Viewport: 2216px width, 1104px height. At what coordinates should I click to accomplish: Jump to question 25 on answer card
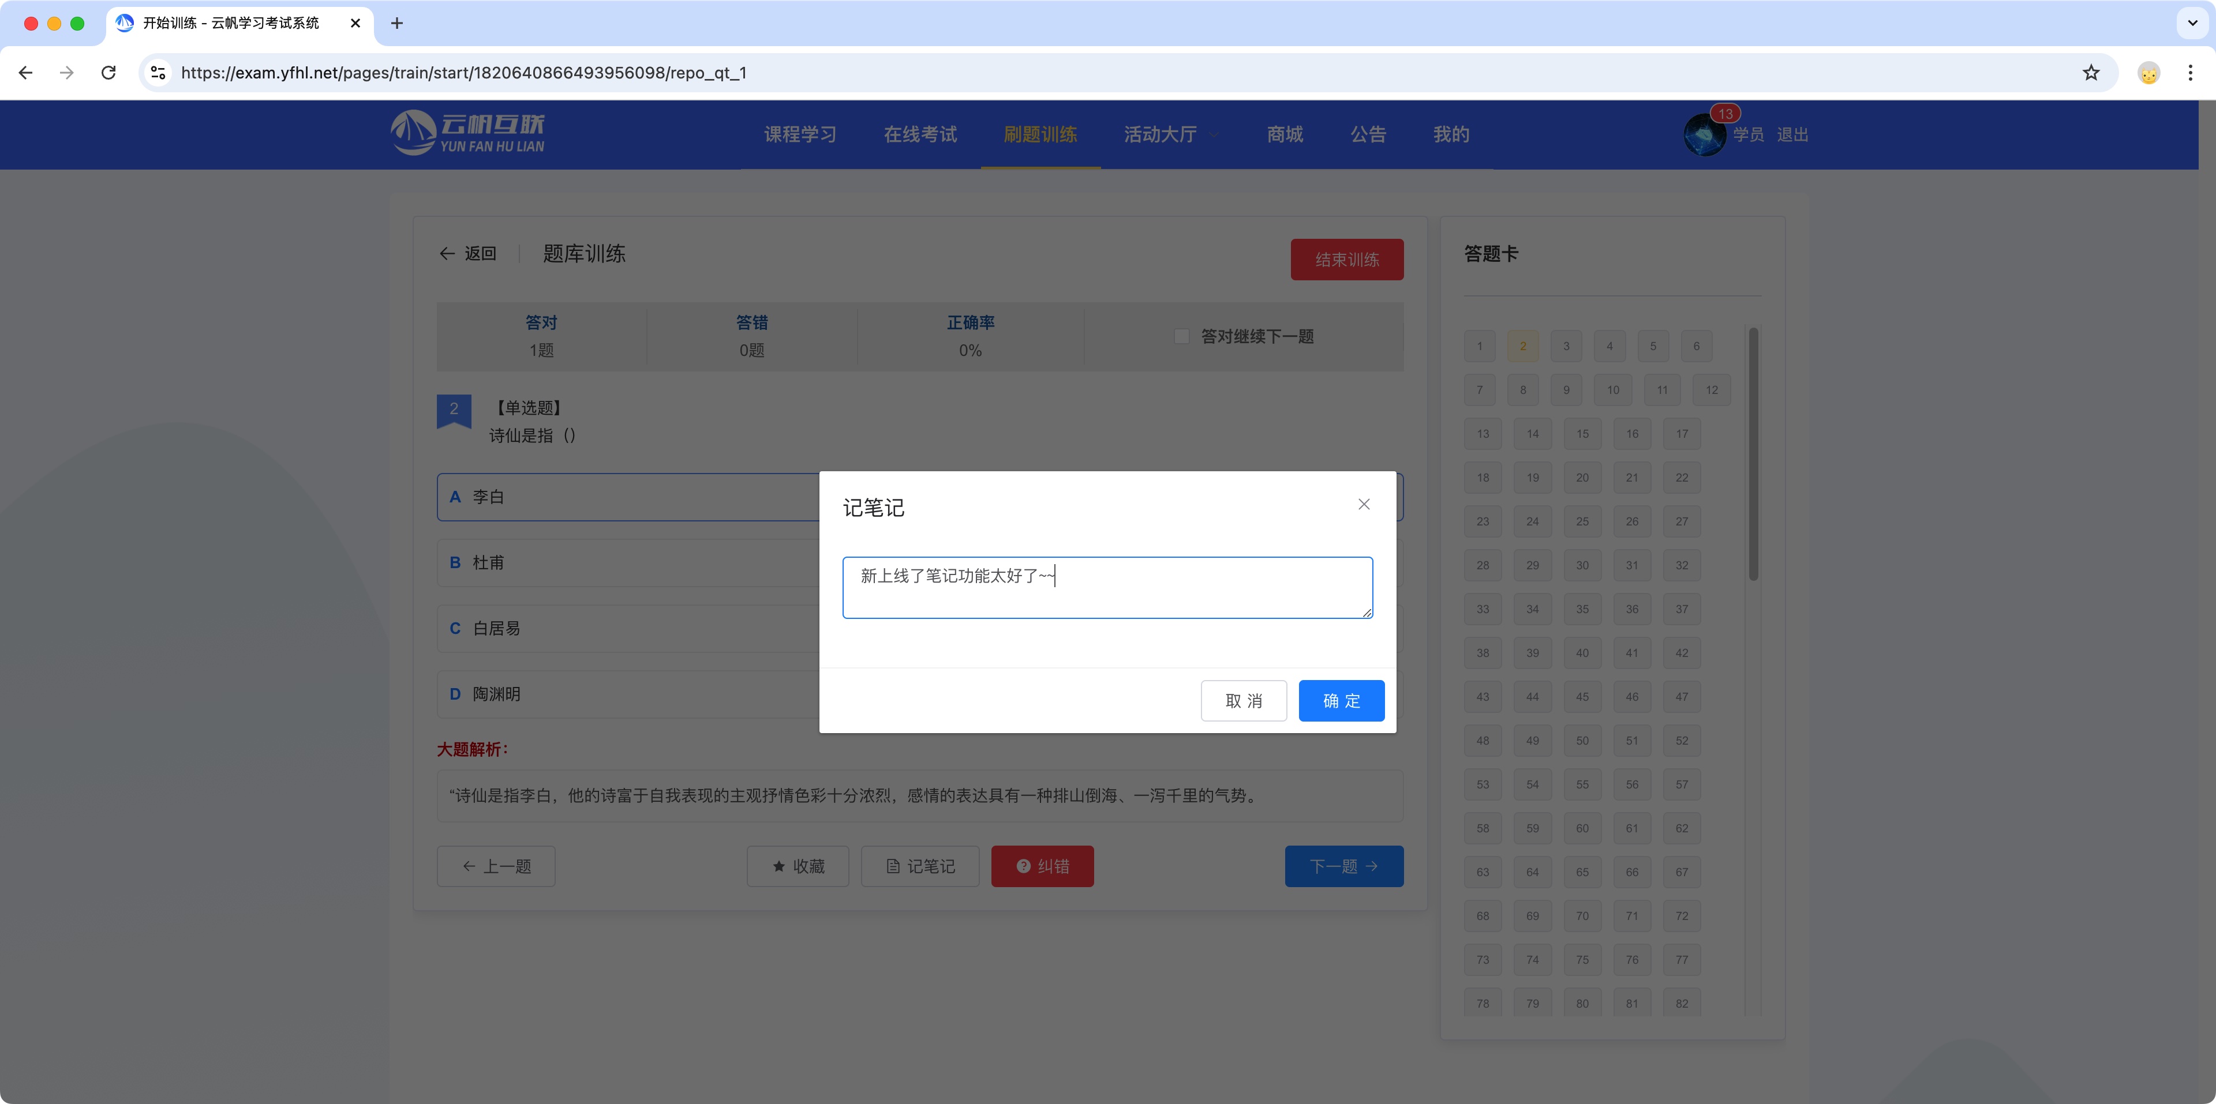tap(1582, 521)
